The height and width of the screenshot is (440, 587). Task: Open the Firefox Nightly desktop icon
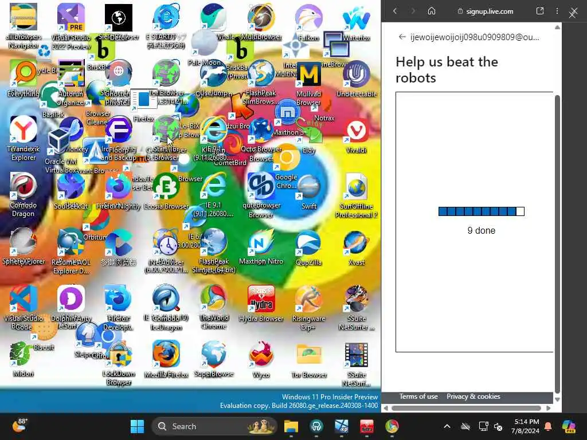click(118, 187)
